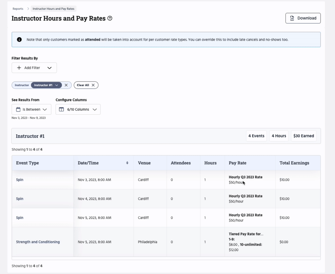This screenshot has height=274, width=335.
Task: Click the calendar icon in date range selector
Action: 18,109
